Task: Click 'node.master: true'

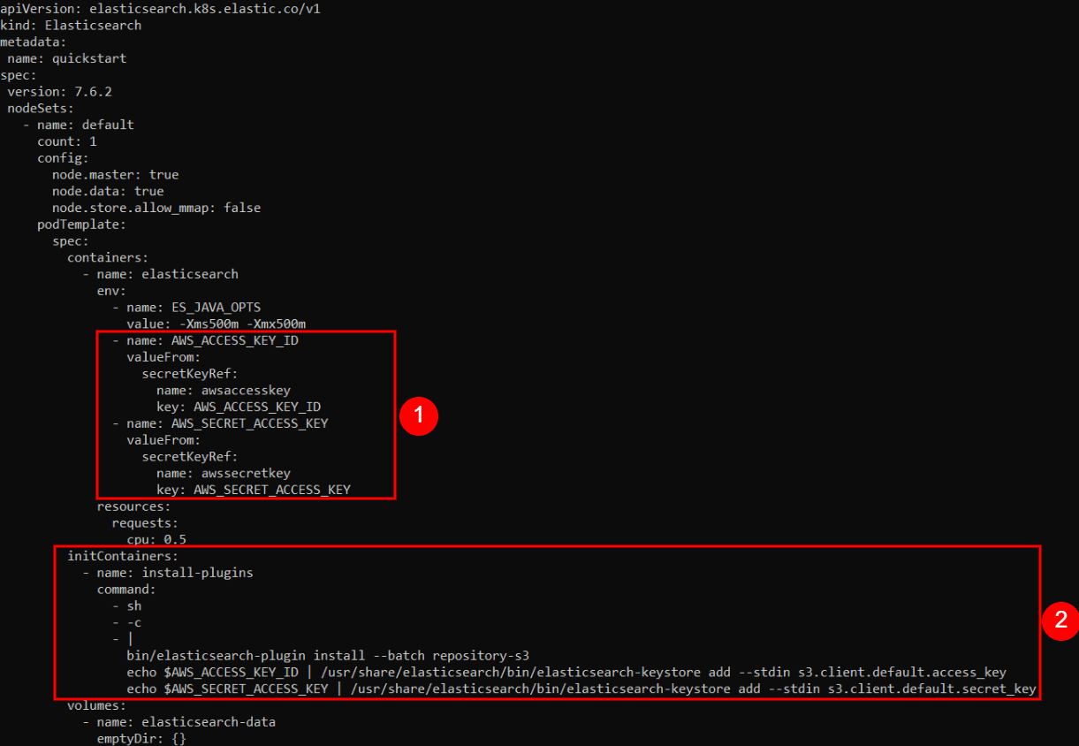Action: click(x=116, y=174)
